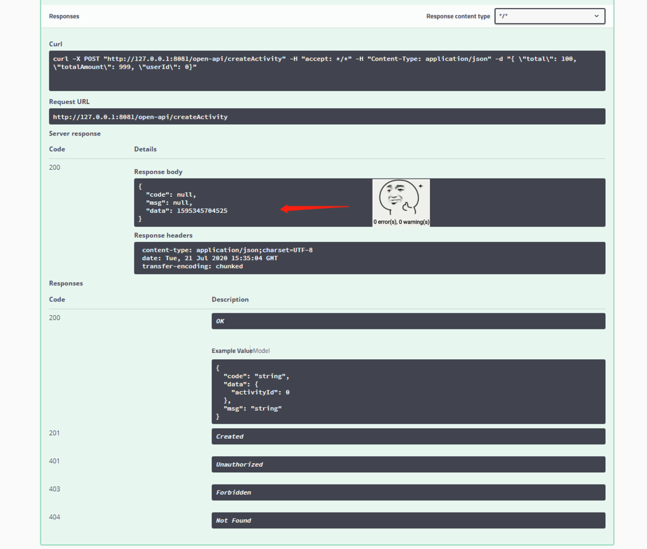Screen dimensions: 647x549
Task: Click the Unauthorized response description
Action: click(x=408, y=464)
